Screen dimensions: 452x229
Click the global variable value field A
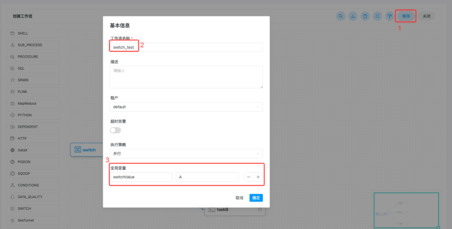pos(207,177)
